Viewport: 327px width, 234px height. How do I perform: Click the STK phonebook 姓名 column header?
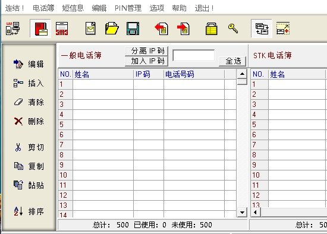pos(297,74)
